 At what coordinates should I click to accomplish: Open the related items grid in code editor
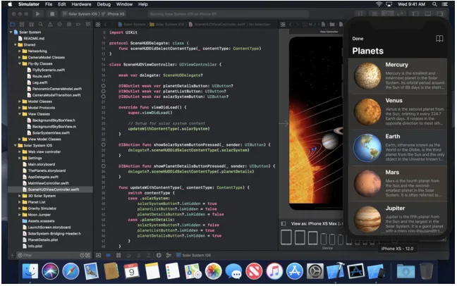tap(98, 25)
